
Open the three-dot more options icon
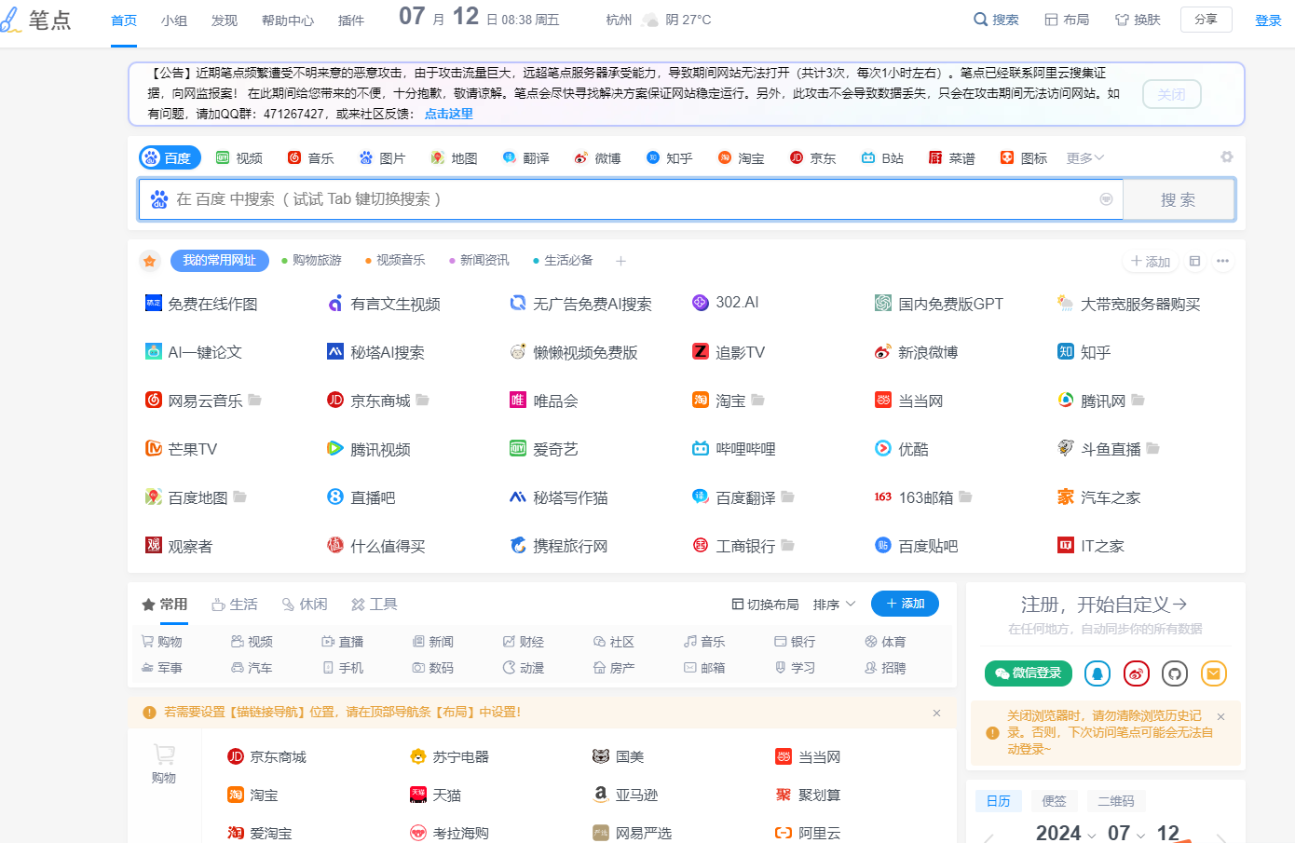pos(1222,261)
